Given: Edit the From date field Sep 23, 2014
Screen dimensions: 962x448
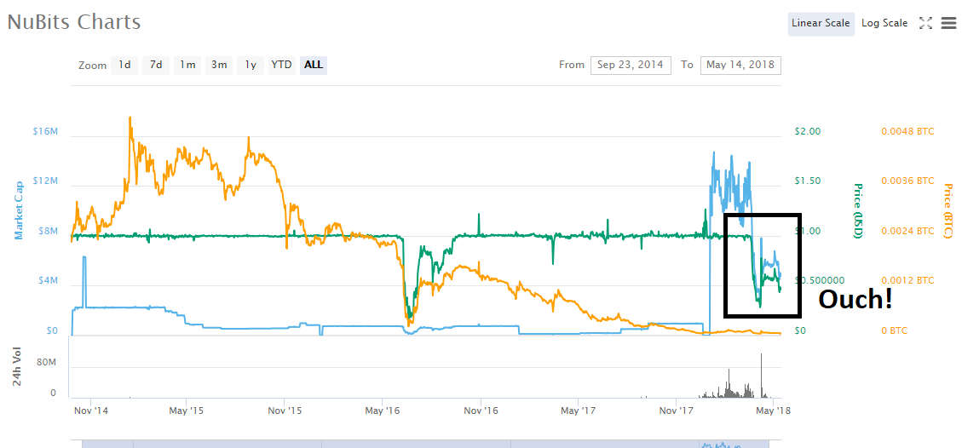Looking at the screenshot, I should pyautogui.click(x=631, y=65).
